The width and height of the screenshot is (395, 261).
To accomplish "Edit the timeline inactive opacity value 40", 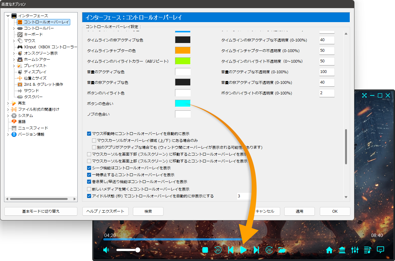I will coord(327,40).
